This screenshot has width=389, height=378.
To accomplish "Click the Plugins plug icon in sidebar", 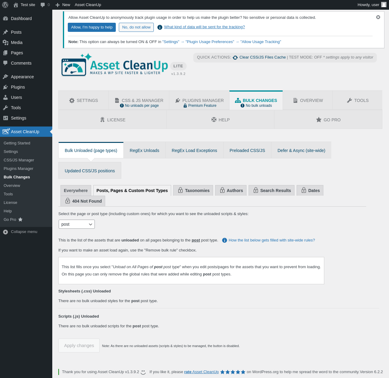I will (5, 87).
